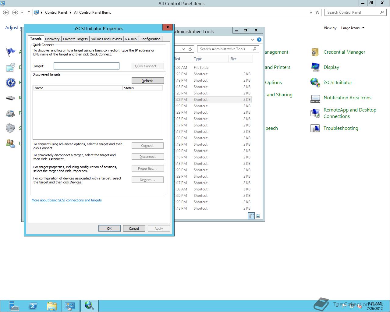Select the 3 KB shortcut row
Viewport: 390px width, 312px height.
[213, 189]
